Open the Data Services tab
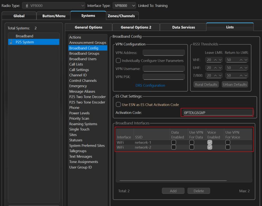 [183, 27]
